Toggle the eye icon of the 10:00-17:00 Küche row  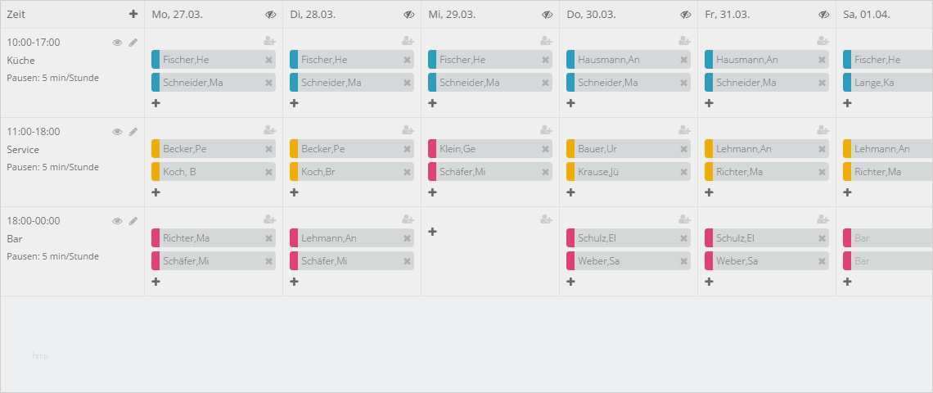coord(117,43)
